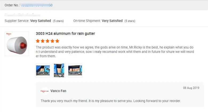Click the Order No. label
Image resolution: width=208 pixels, height=112 pixels.
[12, 5]
